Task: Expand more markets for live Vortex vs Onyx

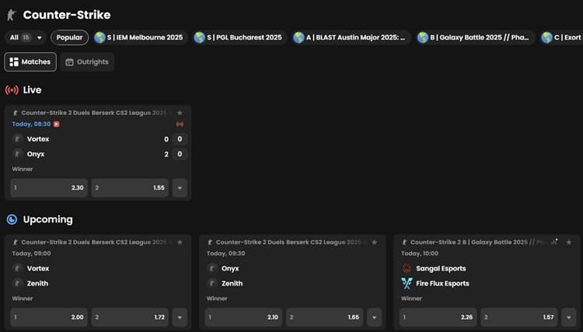Action: point(180,187)
